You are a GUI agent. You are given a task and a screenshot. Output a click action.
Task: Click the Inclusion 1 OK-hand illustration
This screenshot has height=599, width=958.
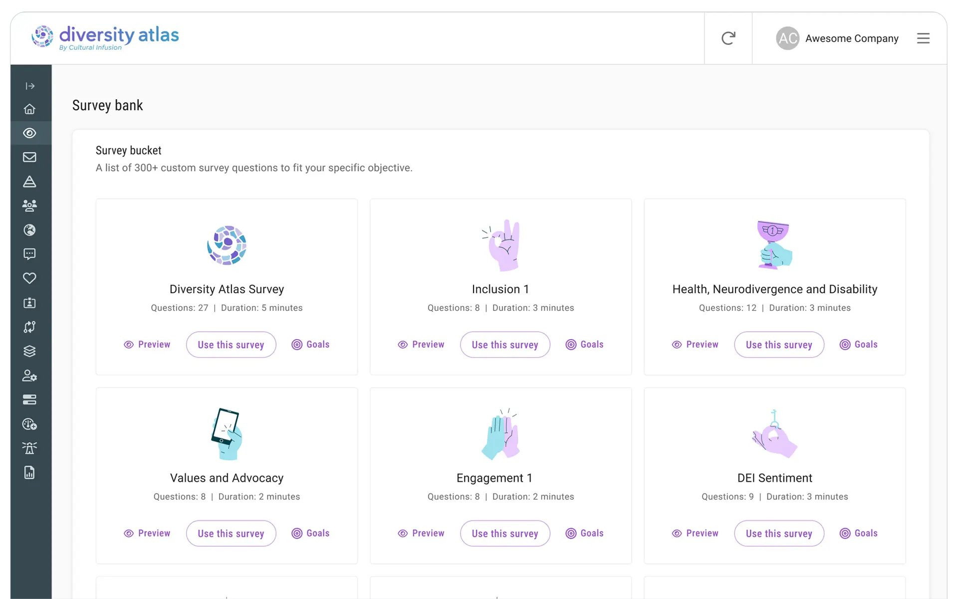point(502,245)
